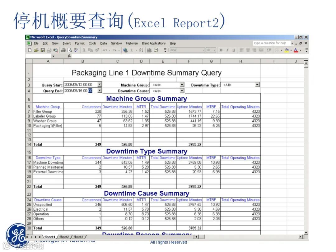Open the Fill Color dropdown arrow

click(x=291, y=50)
